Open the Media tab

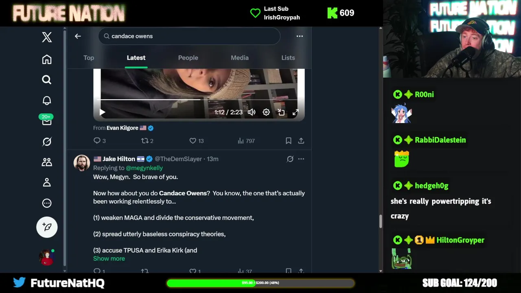click(240, 58)
